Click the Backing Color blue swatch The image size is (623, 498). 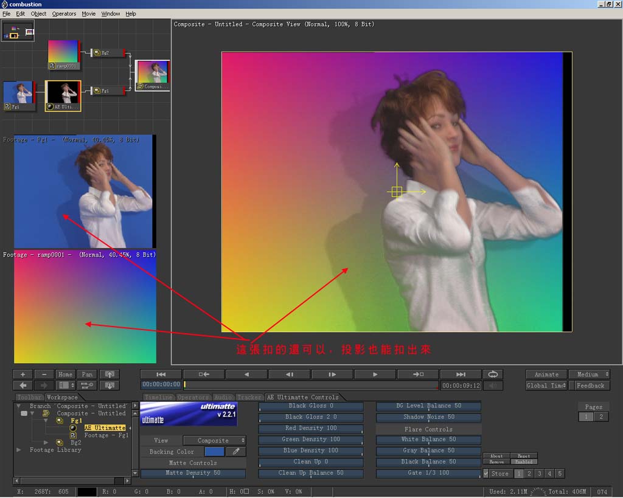(x=215, y=452)
